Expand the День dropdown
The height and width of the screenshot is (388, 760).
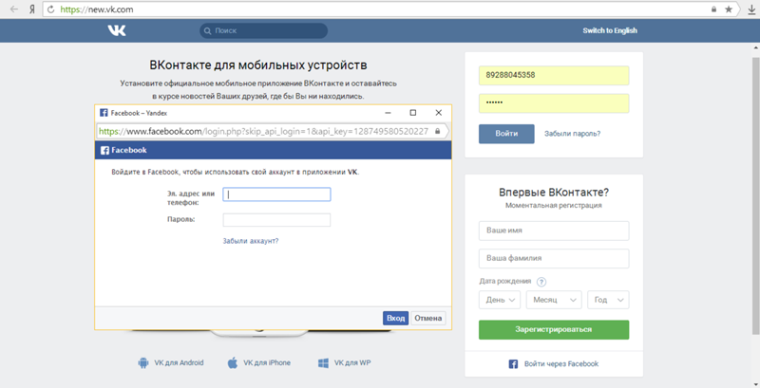point(500,300)
